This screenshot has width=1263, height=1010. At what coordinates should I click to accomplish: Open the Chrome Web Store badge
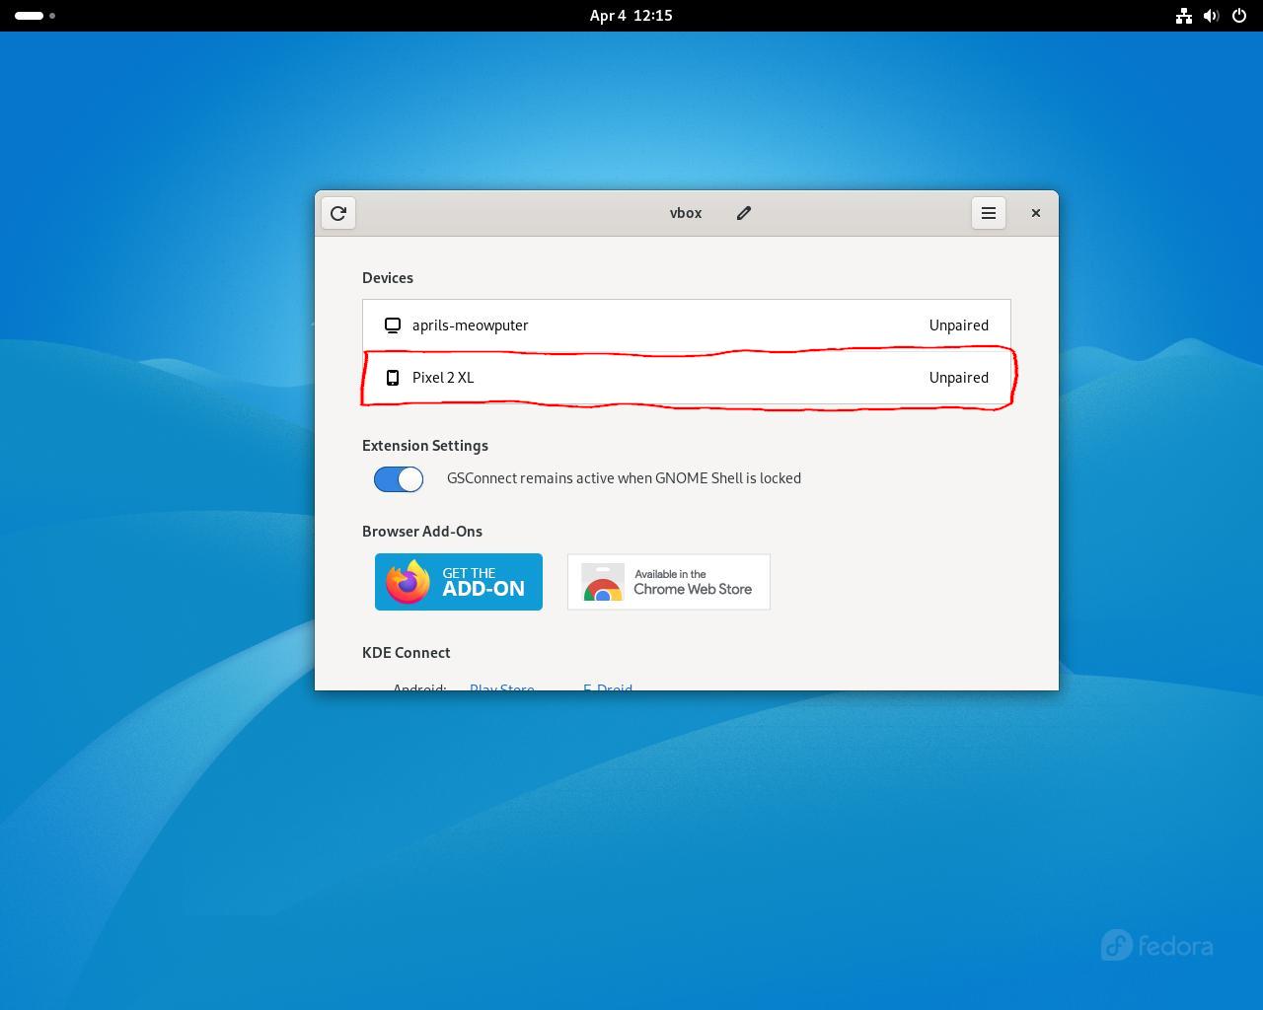coord(669,582)
